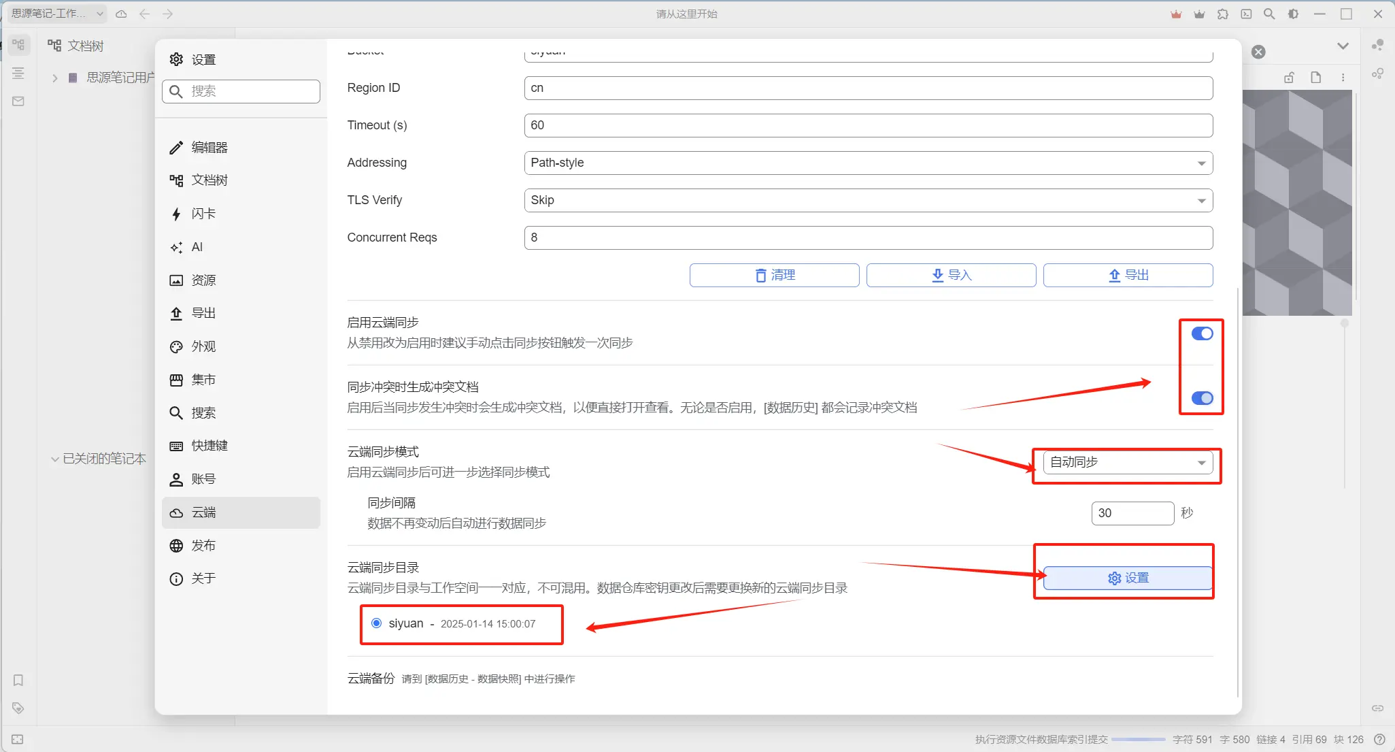The height and width of the screenshot is (752, 1395).
Task: Open the 外观 appearance settings
Action: click(241, 346)
